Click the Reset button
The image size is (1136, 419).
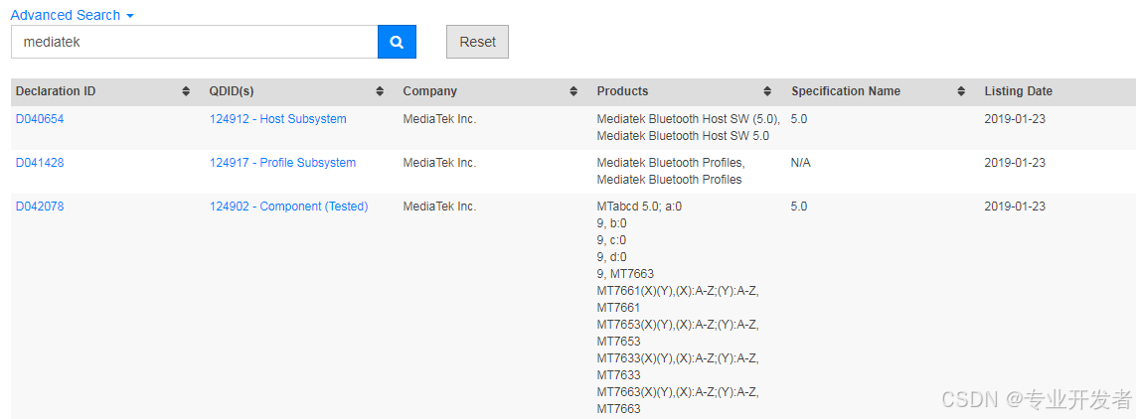477,42
